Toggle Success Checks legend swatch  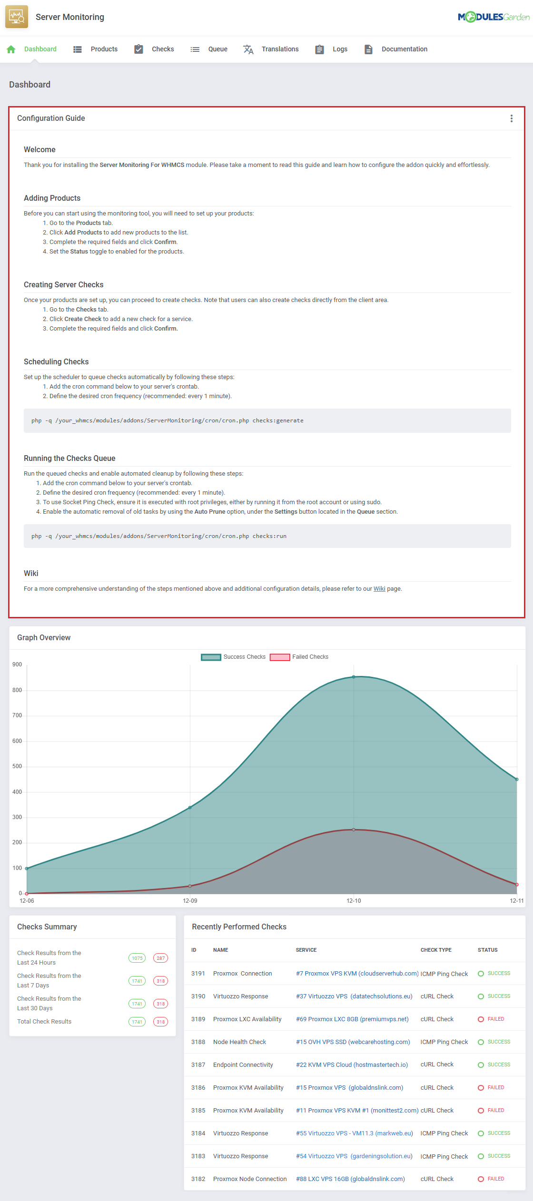tap(211, 657)
